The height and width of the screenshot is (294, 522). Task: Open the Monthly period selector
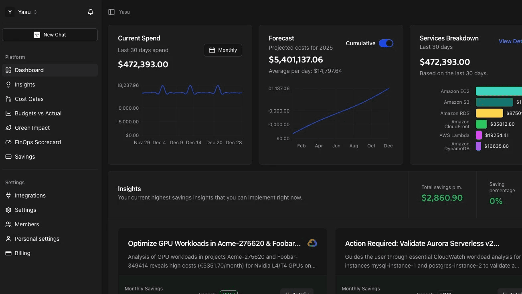tap(223, 50)
